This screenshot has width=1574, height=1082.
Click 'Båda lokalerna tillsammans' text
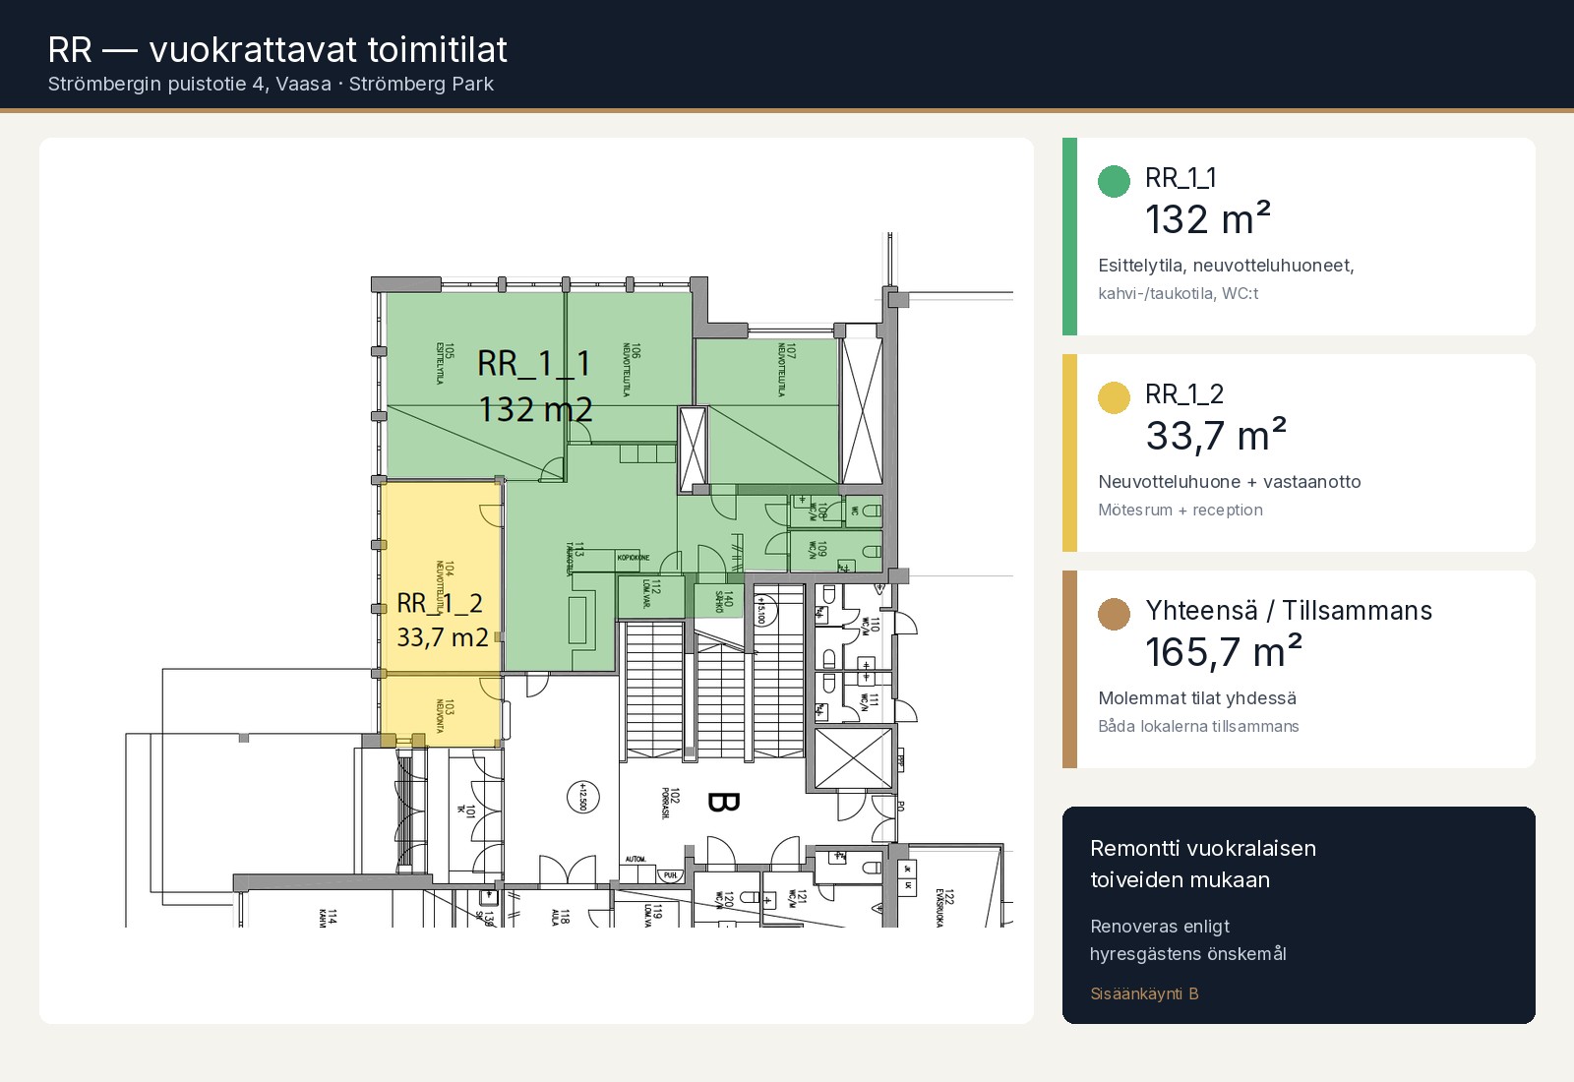tap(1198, 726)
